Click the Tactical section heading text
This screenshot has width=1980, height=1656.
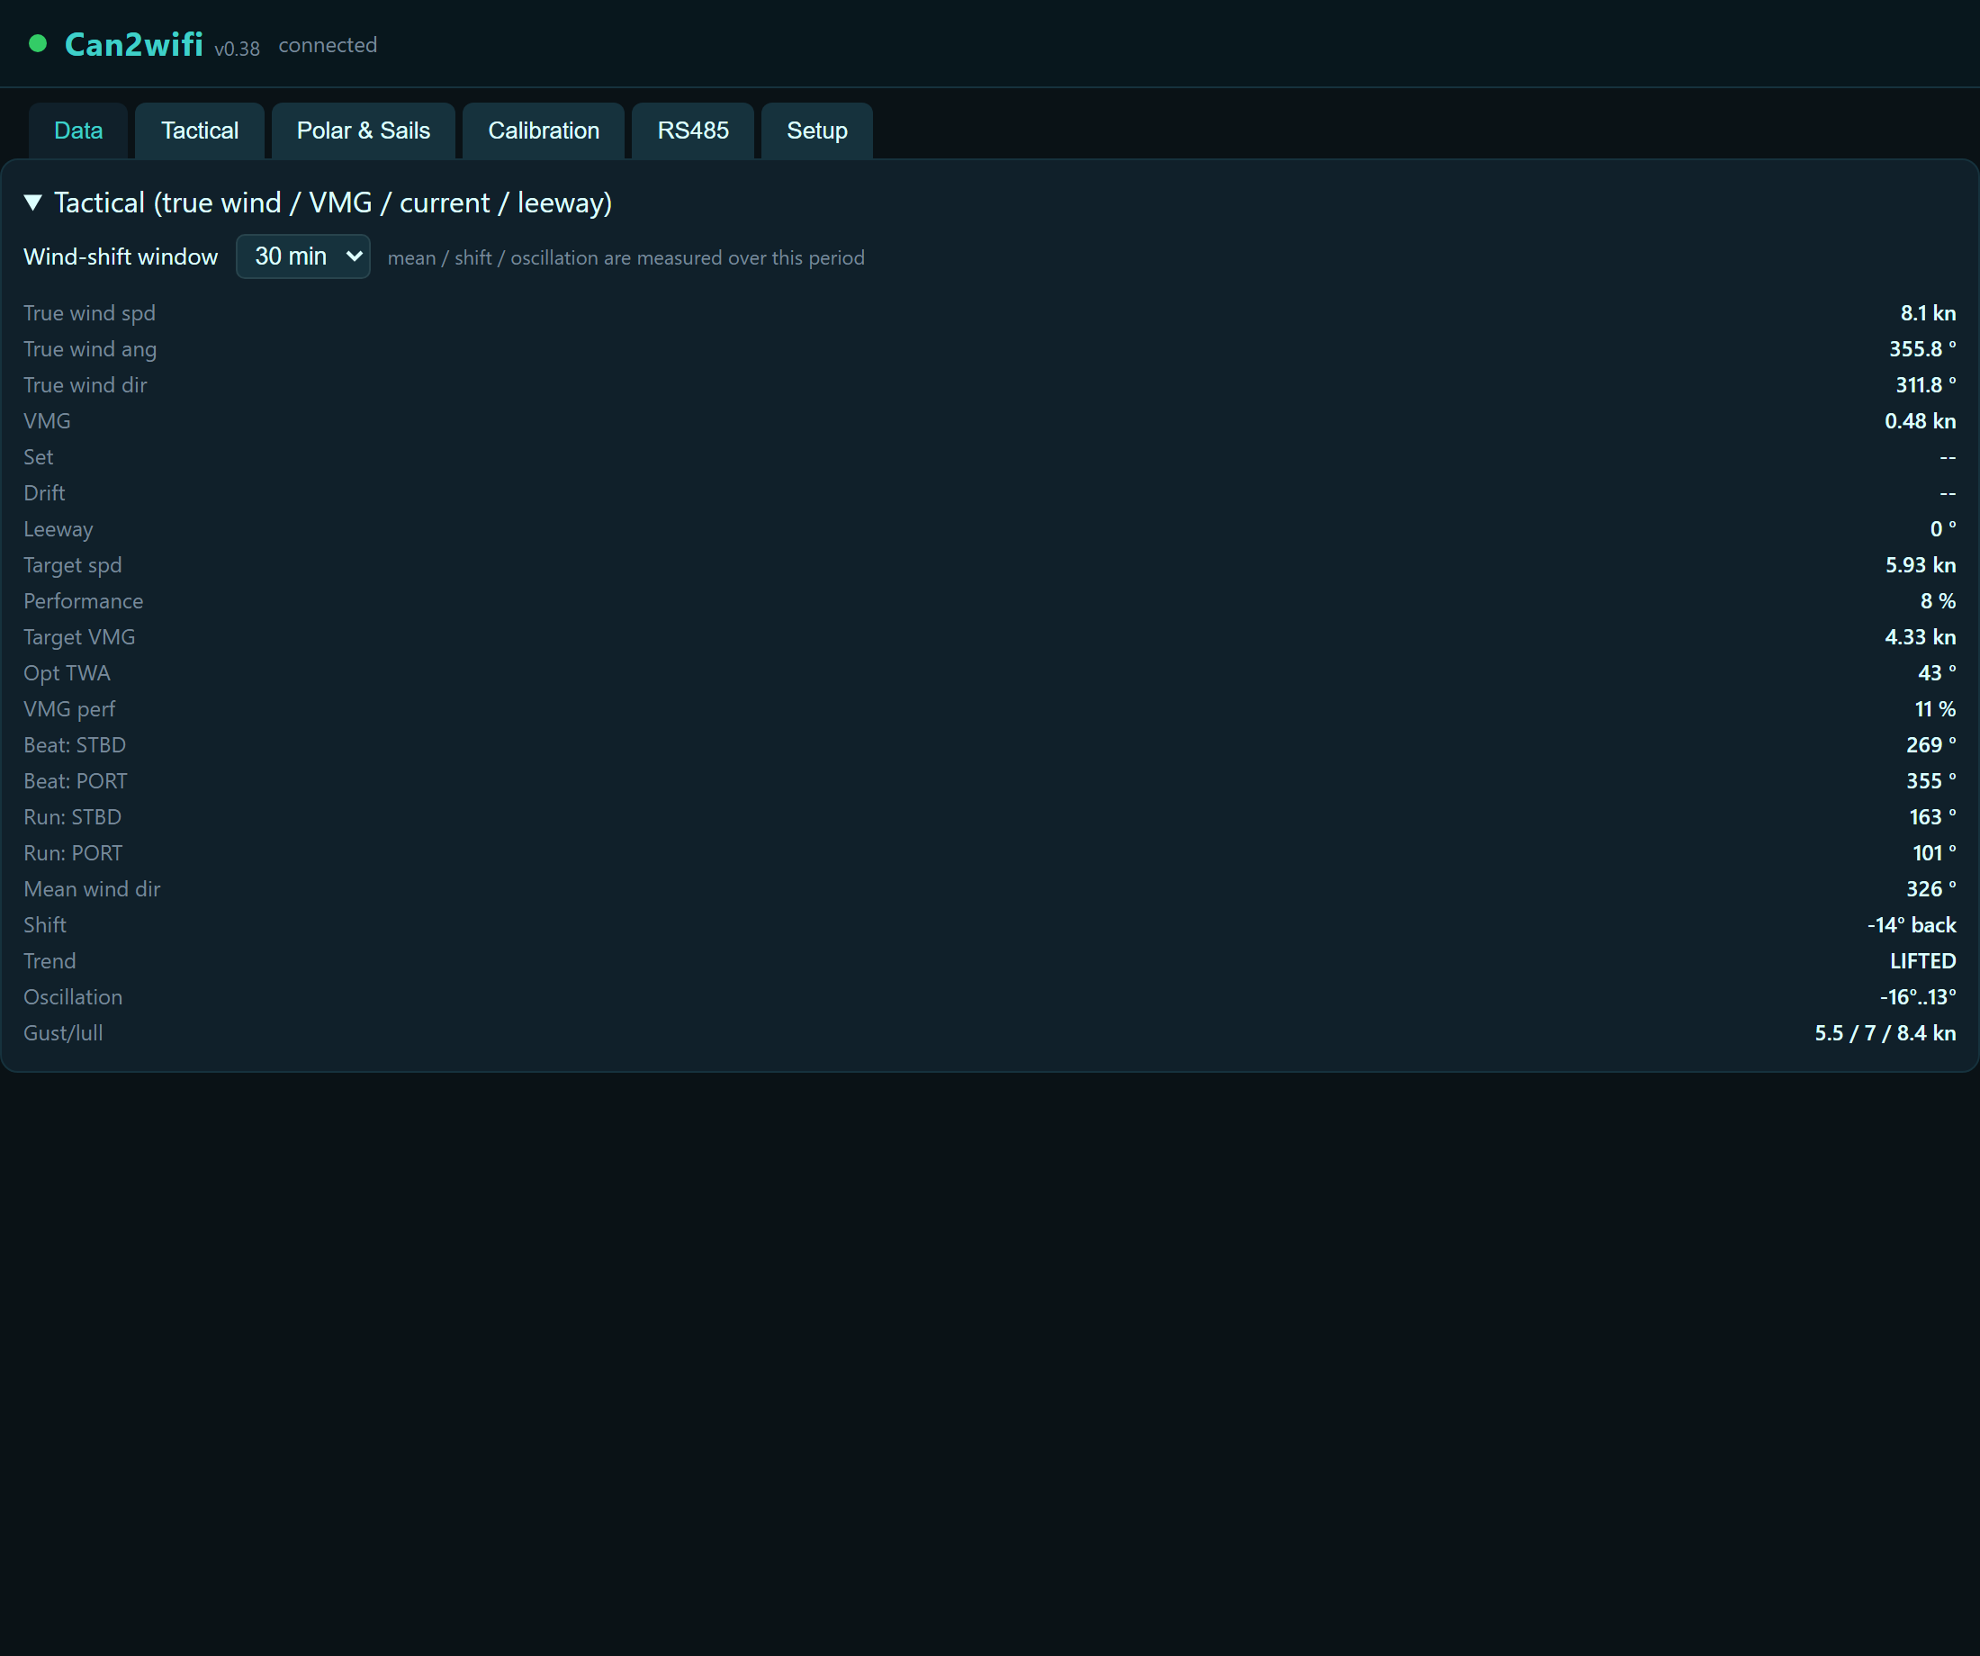333,202
